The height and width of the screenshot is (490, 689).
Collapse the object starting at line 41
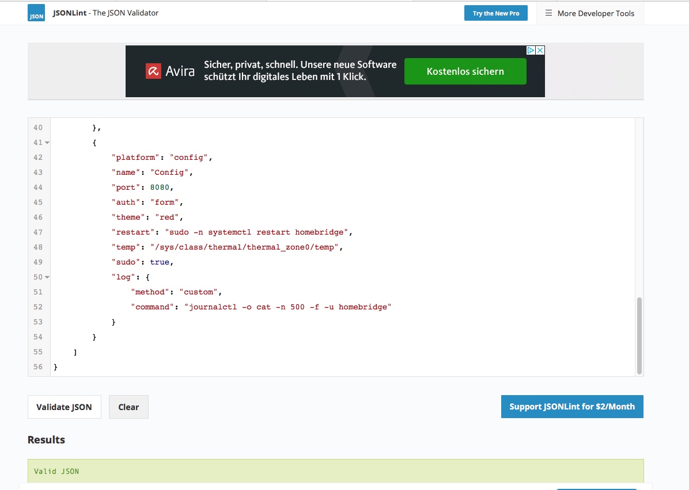pyautogui.click(x=47, y=143)
